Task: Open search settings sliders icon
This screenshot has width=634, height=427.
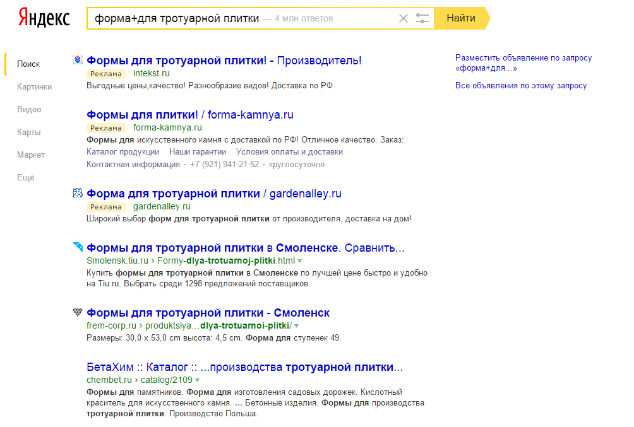Action: tap(422, 18)
